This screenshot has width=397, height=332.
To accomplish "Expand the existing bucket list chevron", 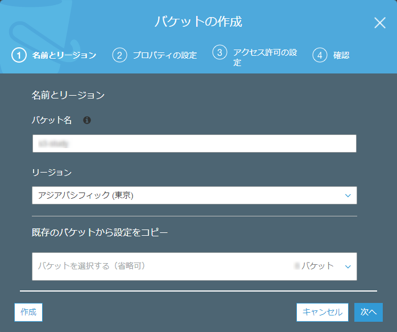I will coord(348,266).
